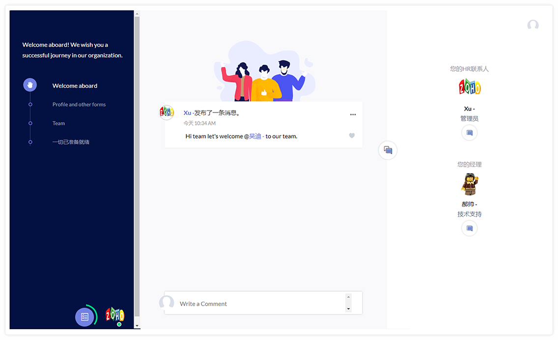Click the sidebar scrollbar up arrow
The width and height of the screenshot is (558, 340).
click(137, 14)
